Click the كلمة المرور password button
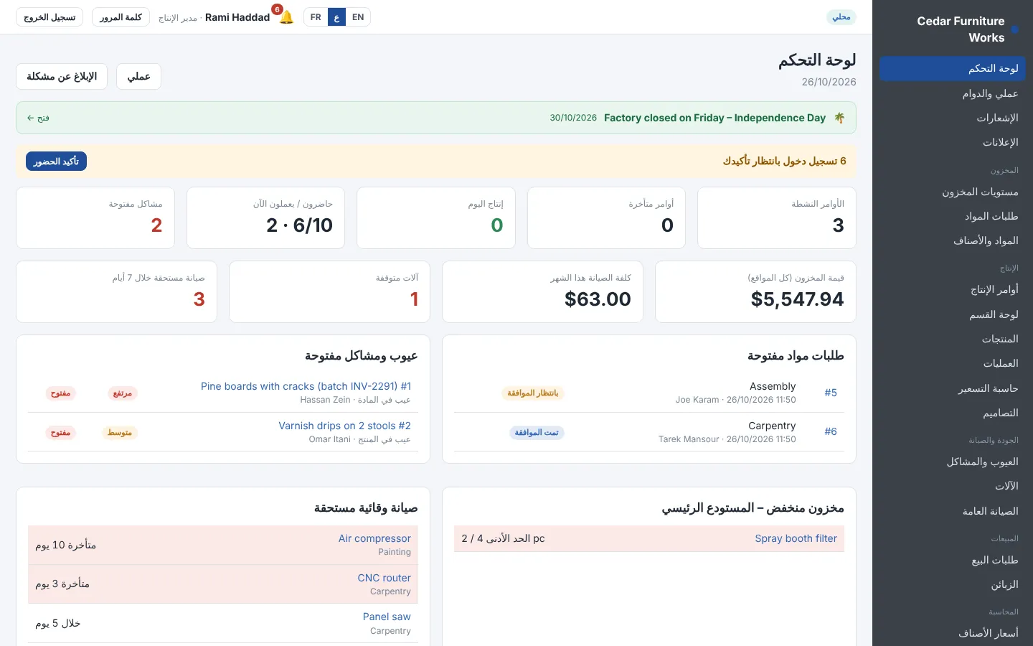1033x646 pixels. click(x=121, y=17)
